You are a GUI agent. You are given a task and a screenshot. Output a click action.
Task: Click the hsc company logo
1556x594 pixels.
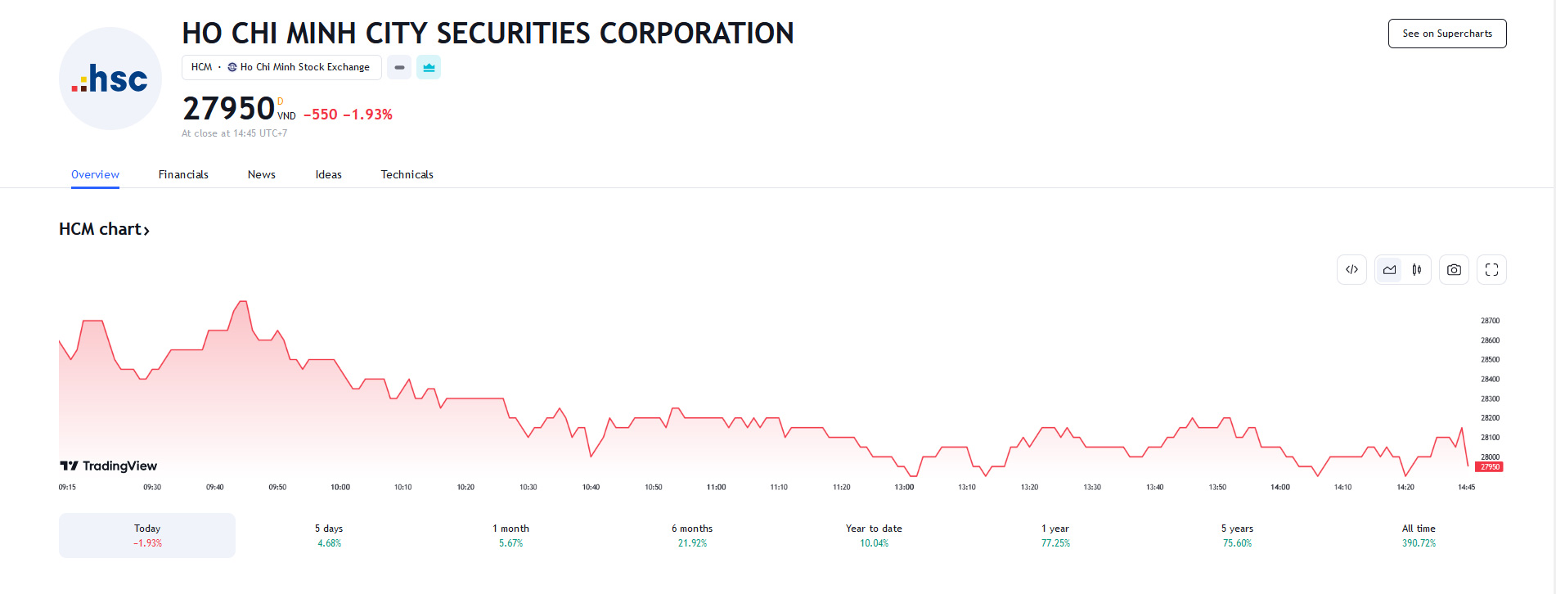coord(110,79)
